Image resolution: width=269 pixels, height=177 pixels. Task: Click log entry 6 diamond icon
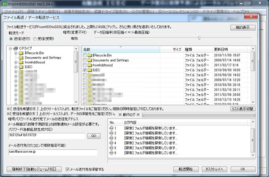pos(111,153)
